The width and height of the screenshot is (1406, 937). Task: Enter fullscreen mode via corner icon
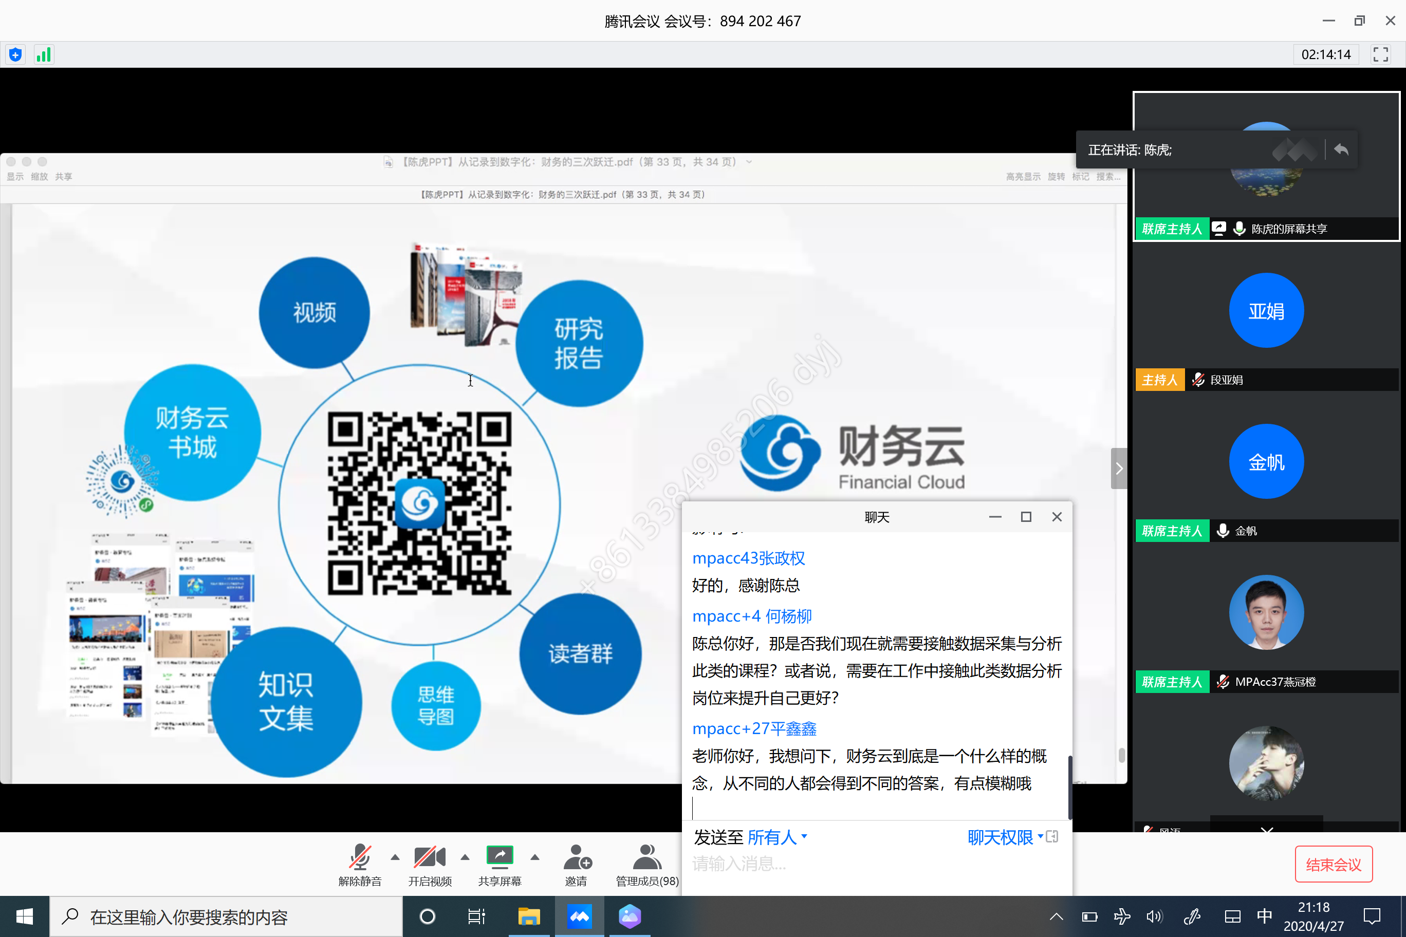pos(1380,55)
